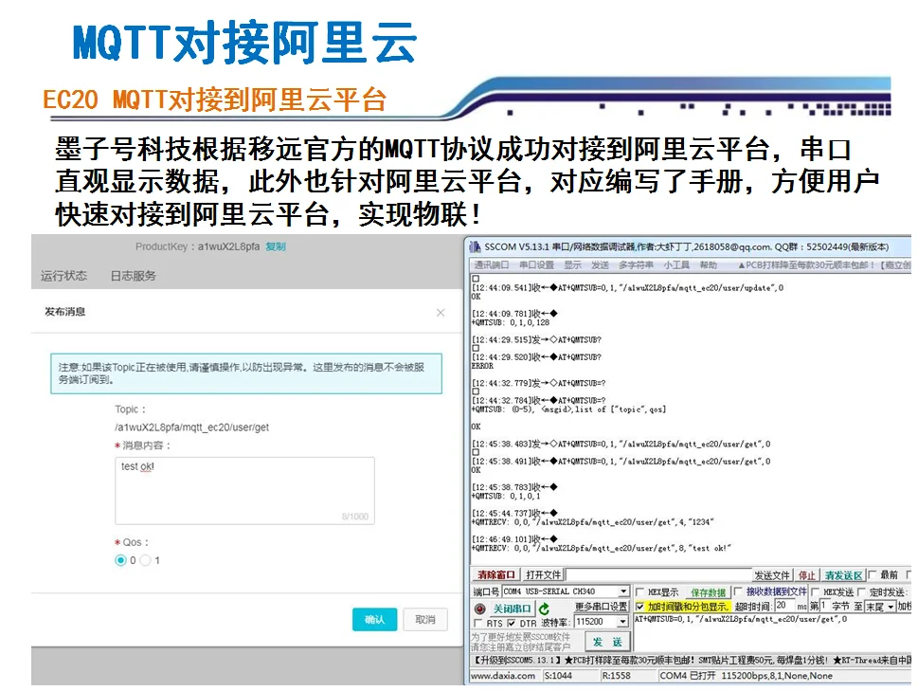Open the 帮助 menu

709,265
